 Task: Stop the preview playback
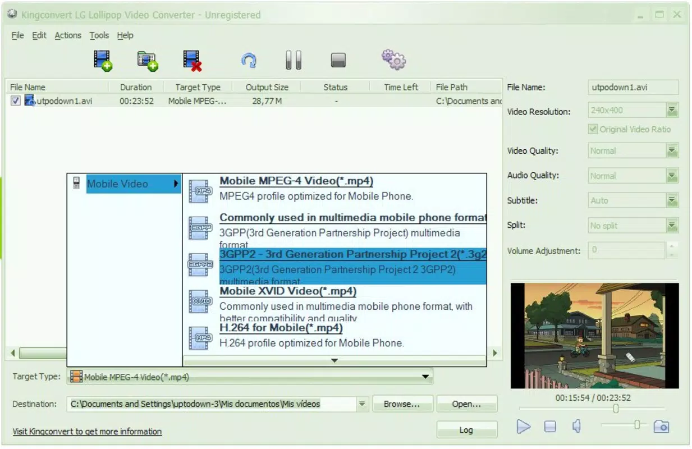tap(550, 427)
